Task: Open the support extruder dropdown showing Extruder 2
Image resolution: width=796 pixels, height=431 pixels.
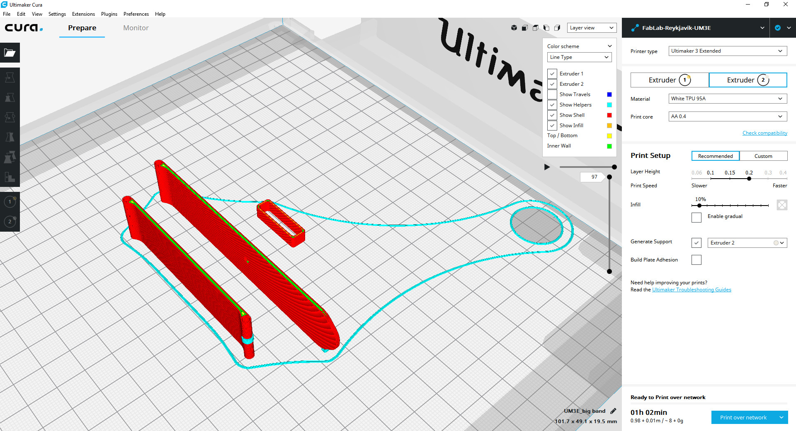Action: click(747, 243)
